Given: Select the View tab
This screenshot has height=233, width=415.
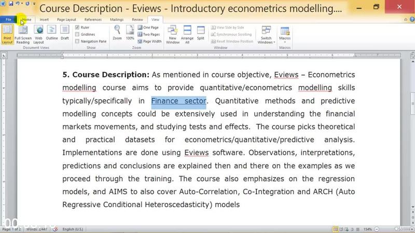Looking at the screenshot, I should pyautogui.click(x=155, y=20).
